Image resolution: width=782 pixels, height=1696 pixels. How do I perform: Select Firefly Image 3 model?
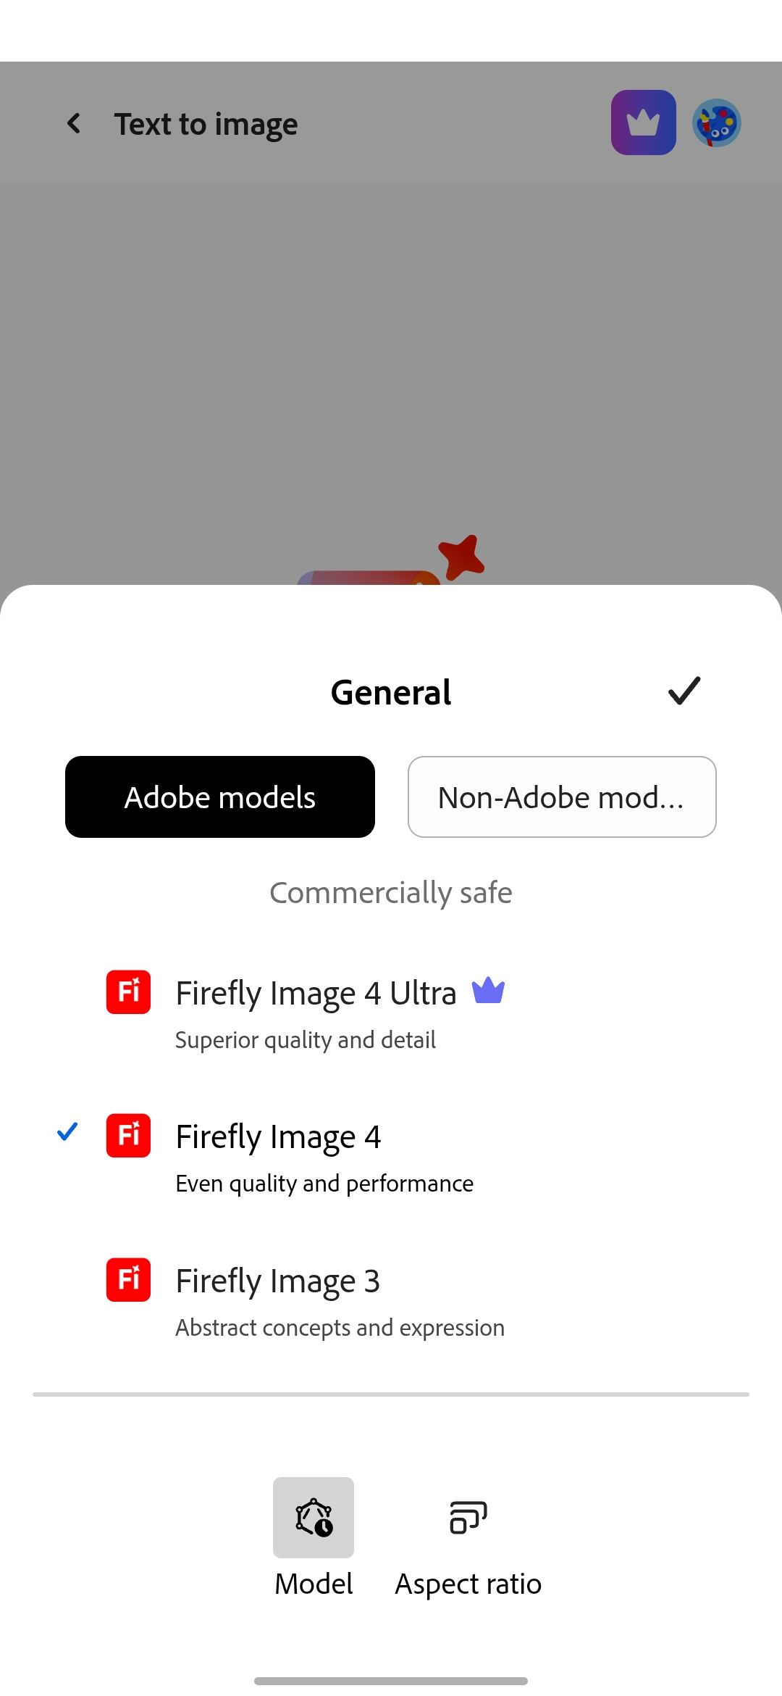pos(278,1281)
